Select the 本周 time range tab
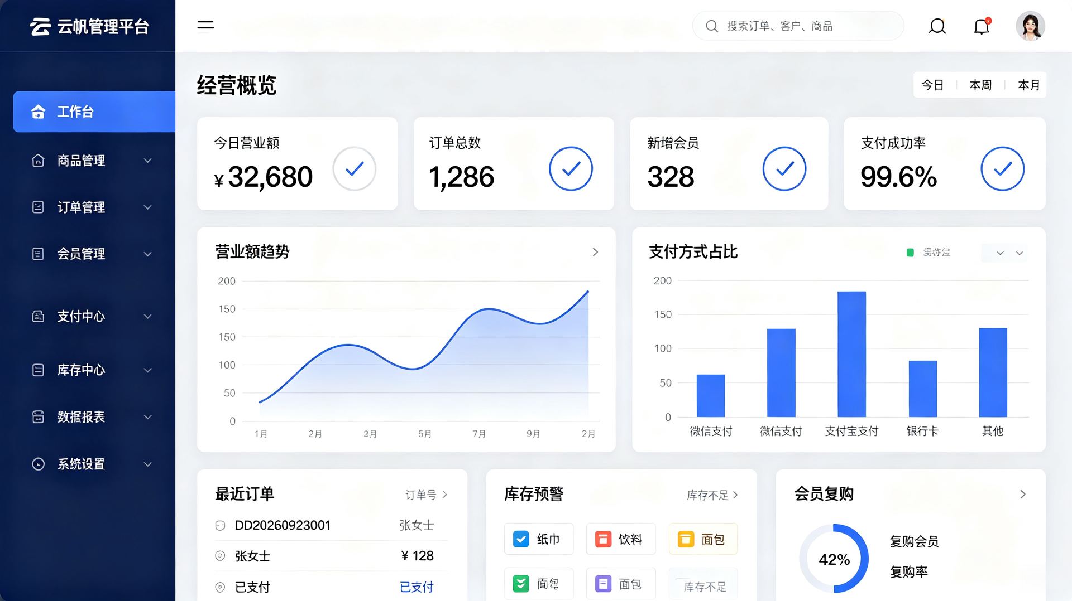The width and height of the screenshot is (1072, 601). [x=980, y=85]
